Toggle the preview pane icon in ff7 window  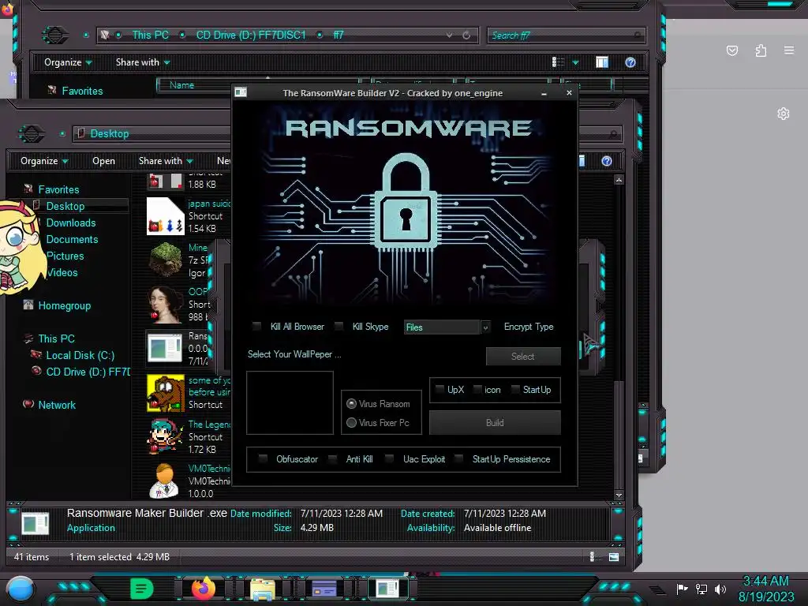coord(602,62)
